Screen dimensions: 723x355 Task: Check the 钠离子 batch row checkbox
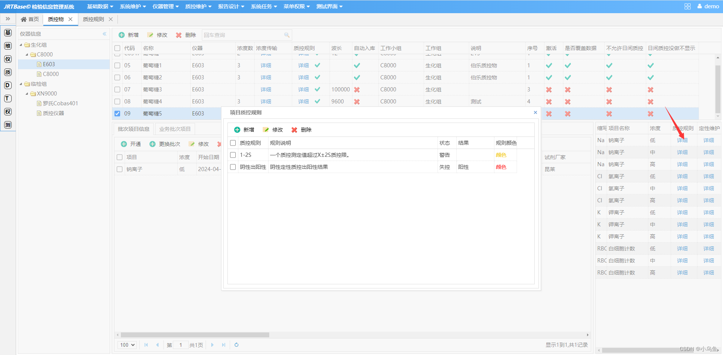tap(120, 169)
